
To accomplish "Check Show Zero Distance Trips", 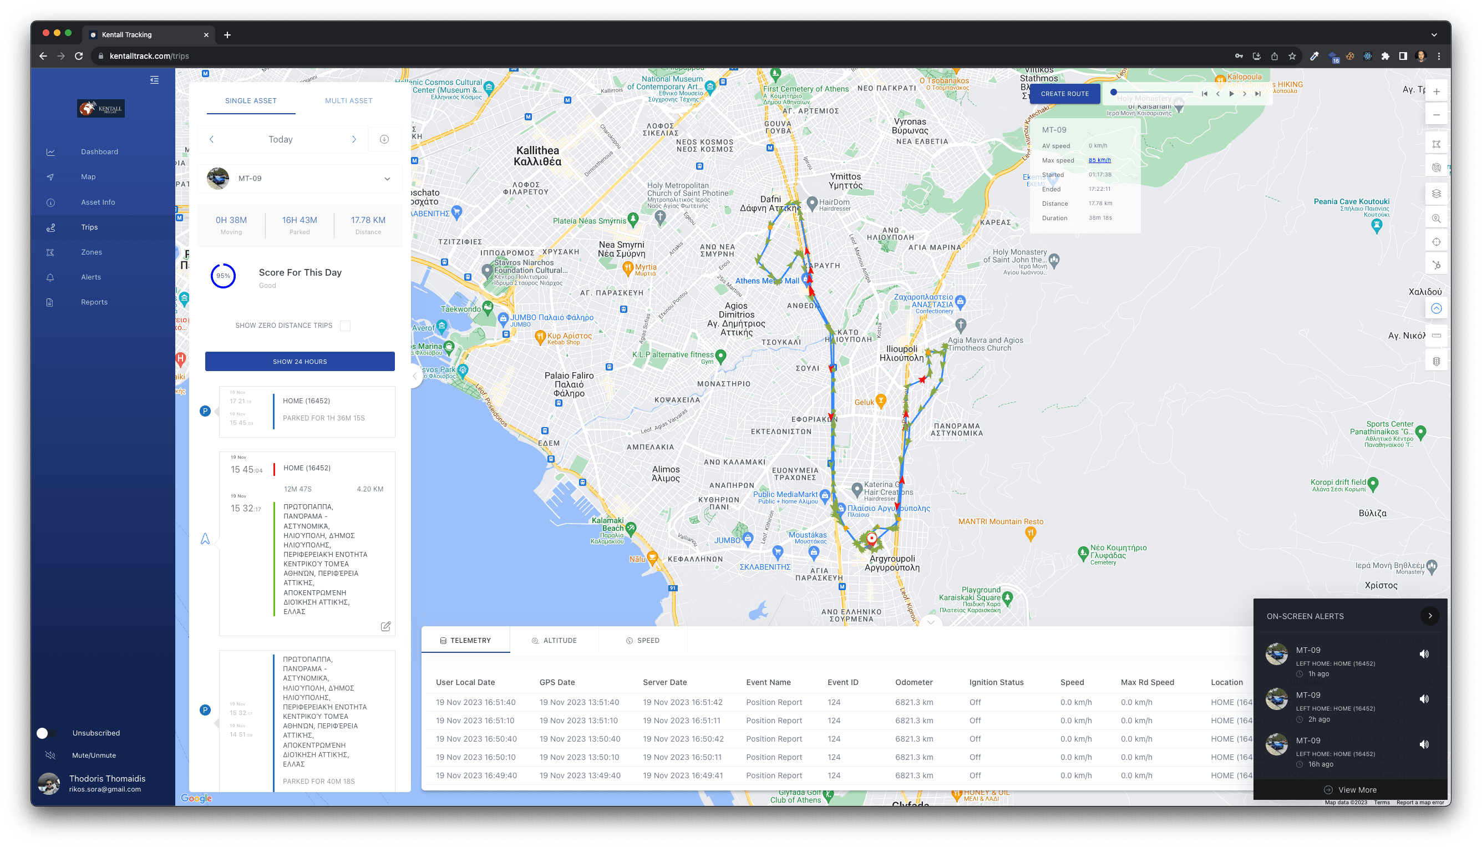I will [346, 326].
